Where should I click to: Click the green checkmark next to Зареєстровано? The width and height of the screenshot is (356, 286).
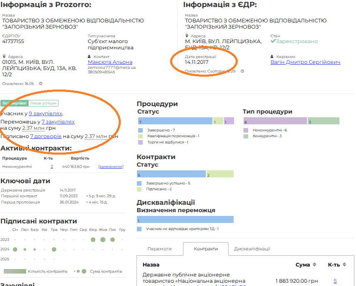(273, 41)
